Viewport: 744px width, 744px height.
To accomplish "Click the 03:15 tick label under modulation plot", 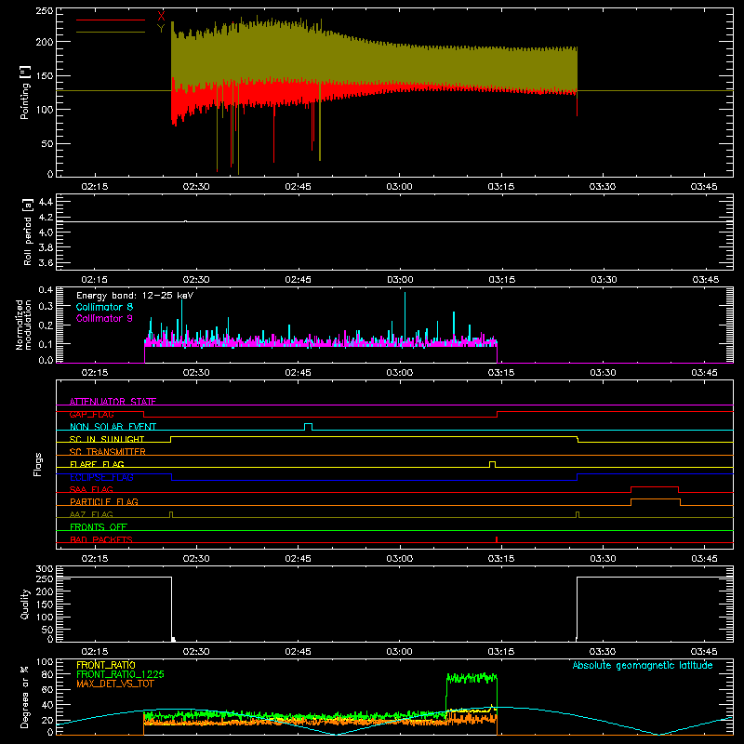I will pyautogui.click(x=501, y=373).
